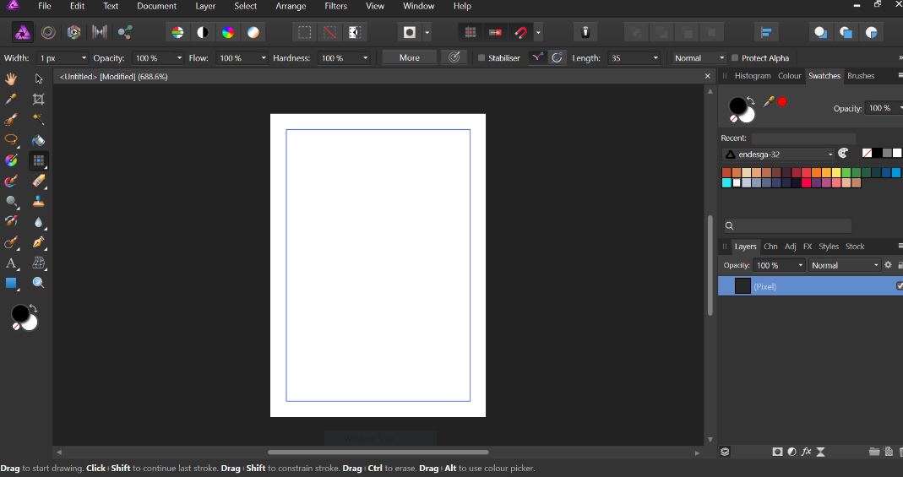Switch to the Brushes tab
903x477 pixels.
(x=861, y=75)
